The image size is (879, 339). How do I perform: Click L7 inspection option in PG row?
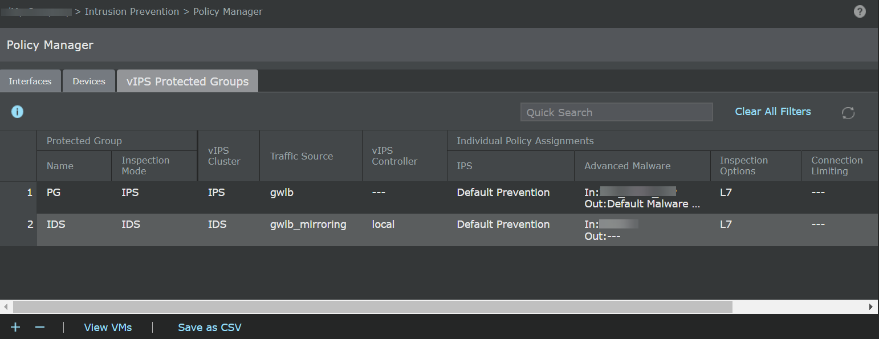726,193
